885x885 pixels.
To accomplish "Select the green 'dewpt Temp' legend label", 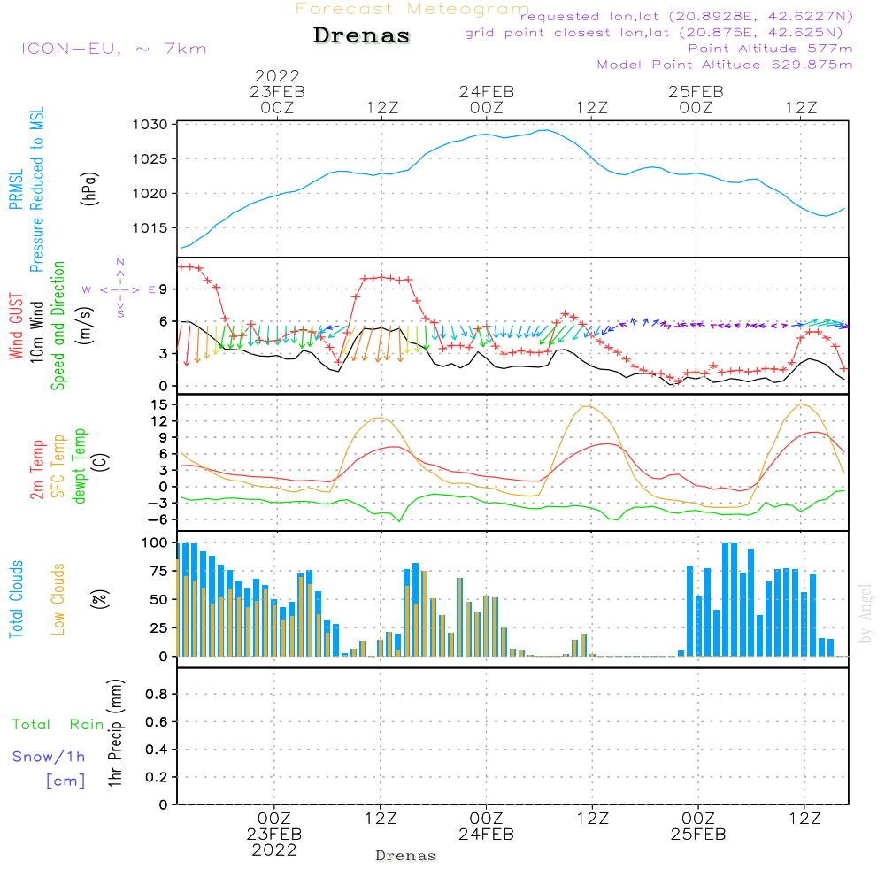I will [x=79, y=466].
